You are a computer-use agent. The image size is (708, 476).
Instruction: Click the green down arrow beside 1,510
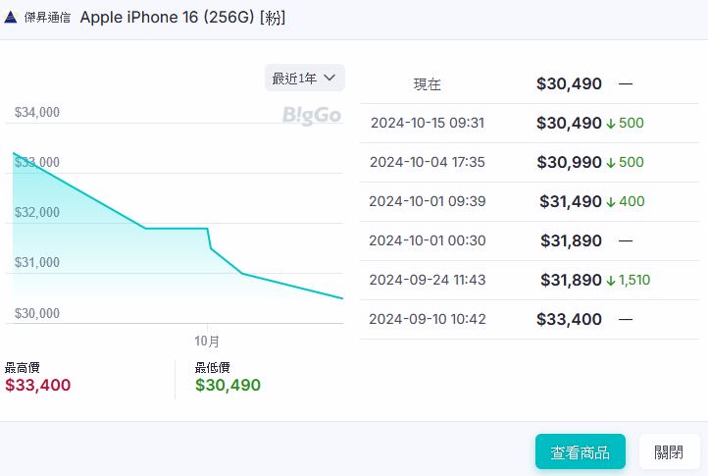coord(610,281)
